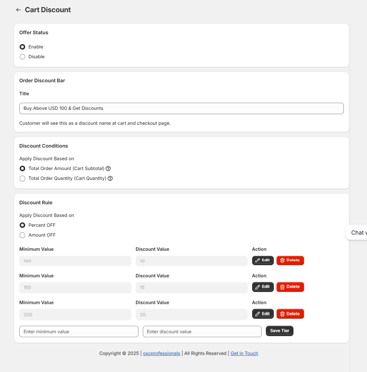Image resolution: width=367 pixels, height=372 pixels.
Task: Choose Total Order Quantity (Cart Quantity)
Action: (22, 178)
